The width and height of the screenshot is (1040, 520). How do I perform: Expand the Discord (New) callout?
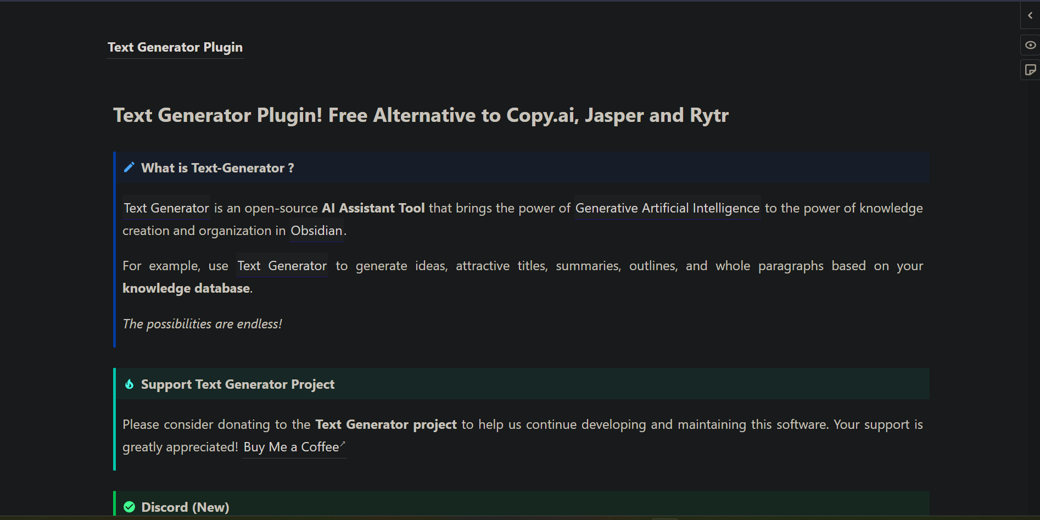(185, 507)
